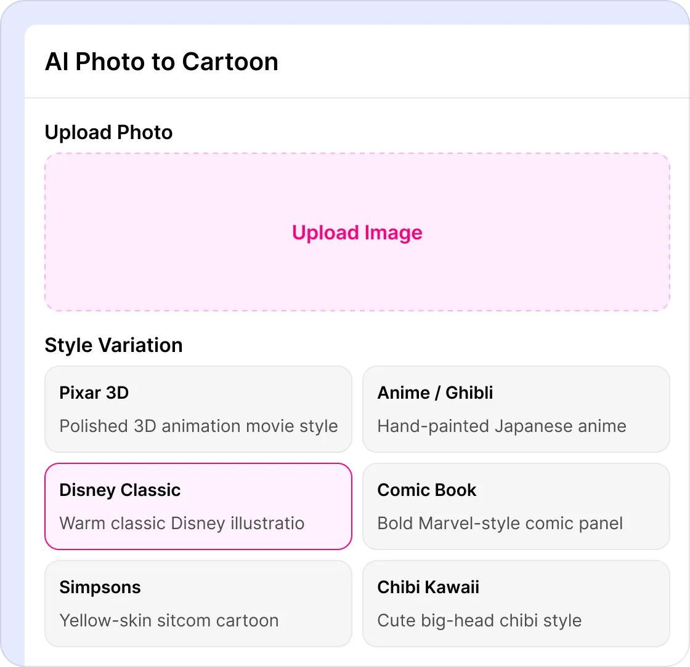Viewport: 690px width, 667px height.
Task: Click the 'Bold Marvel-style comic panel' description
Action: point(500,523)
